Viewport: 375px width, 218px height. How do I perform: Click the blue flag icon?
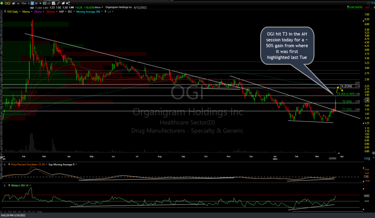(372, 3)
